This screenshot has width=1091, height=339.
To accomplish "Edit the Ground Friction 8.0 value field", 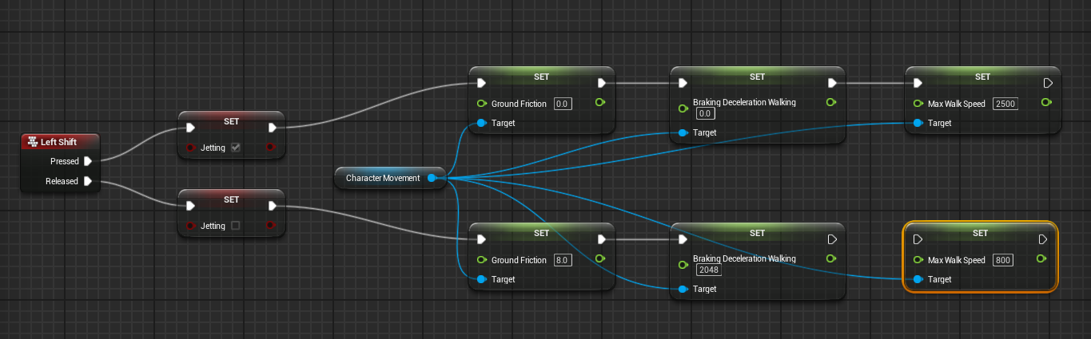I will coord(563,260).
